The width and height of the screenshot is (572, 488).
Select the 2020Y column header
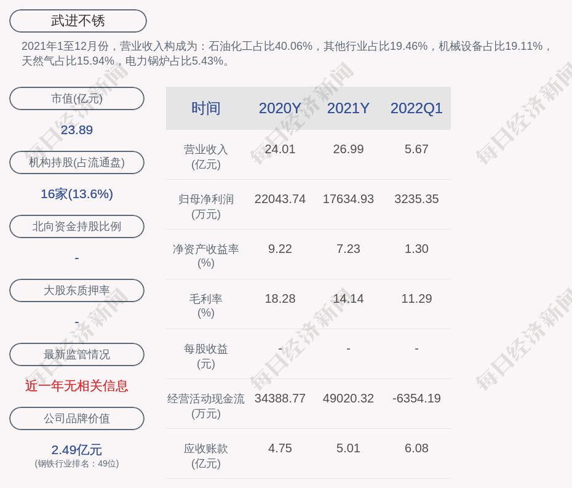coord(280,108)
